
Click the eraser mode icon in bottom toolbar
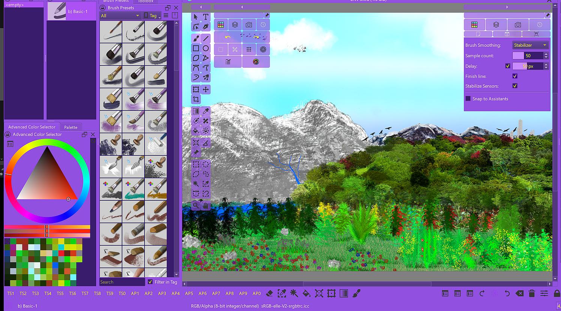pos(269,293)
